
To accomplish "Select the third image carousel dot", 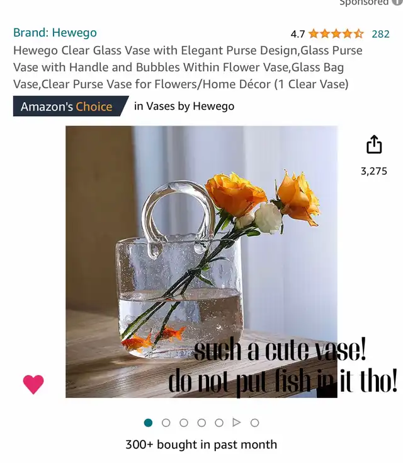I will coord(184,423).
